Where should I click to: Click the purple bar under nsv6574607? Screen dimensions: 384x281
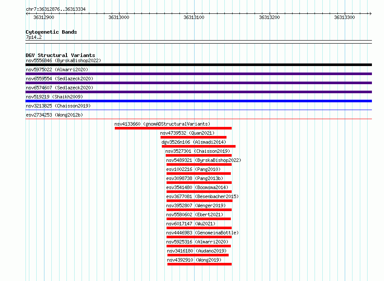coord(198,92)
